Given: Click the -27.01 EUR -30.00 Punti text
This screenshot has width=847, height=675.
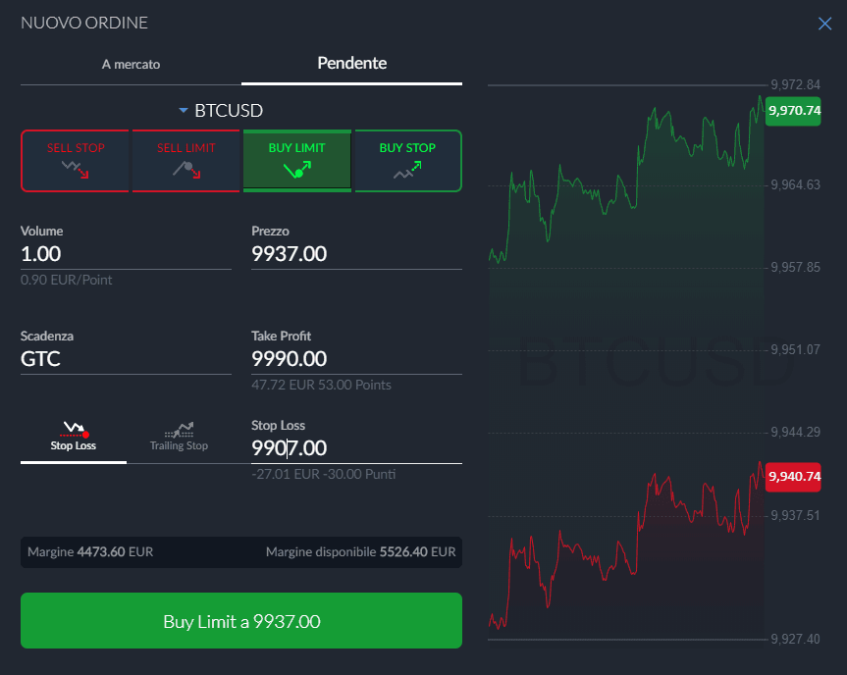Looking at the screenshot, I should pyautogui.click(x=324, y=474).
